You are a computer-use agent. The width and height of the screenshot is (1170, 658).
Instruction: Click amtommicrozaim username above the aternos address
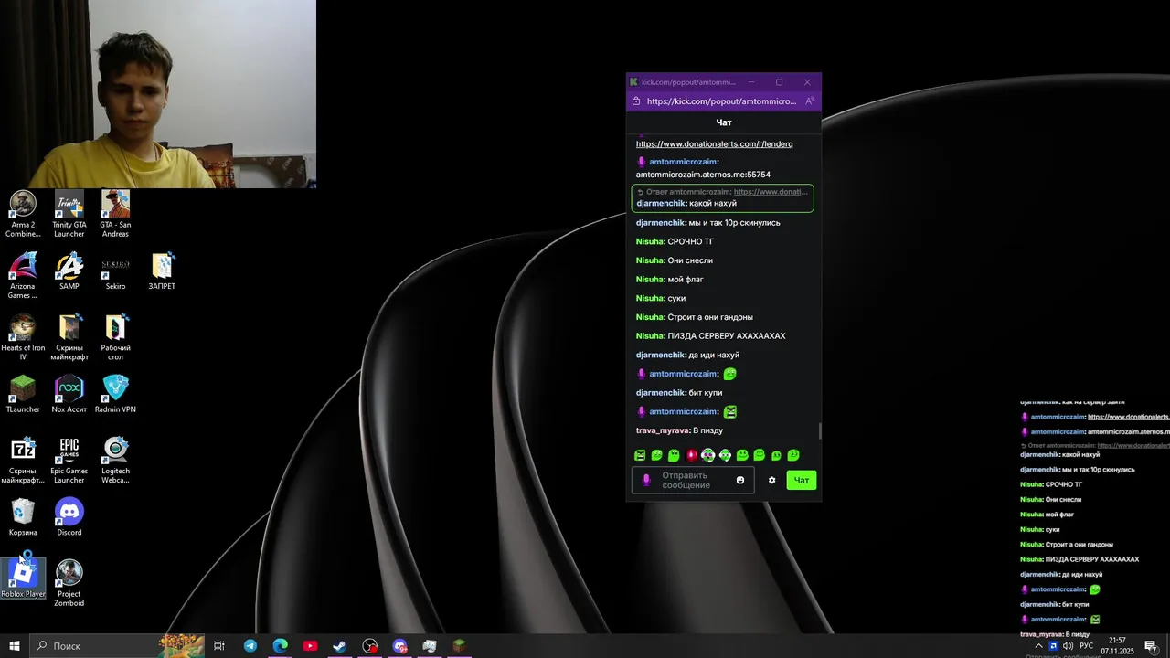tap(683, 162)
